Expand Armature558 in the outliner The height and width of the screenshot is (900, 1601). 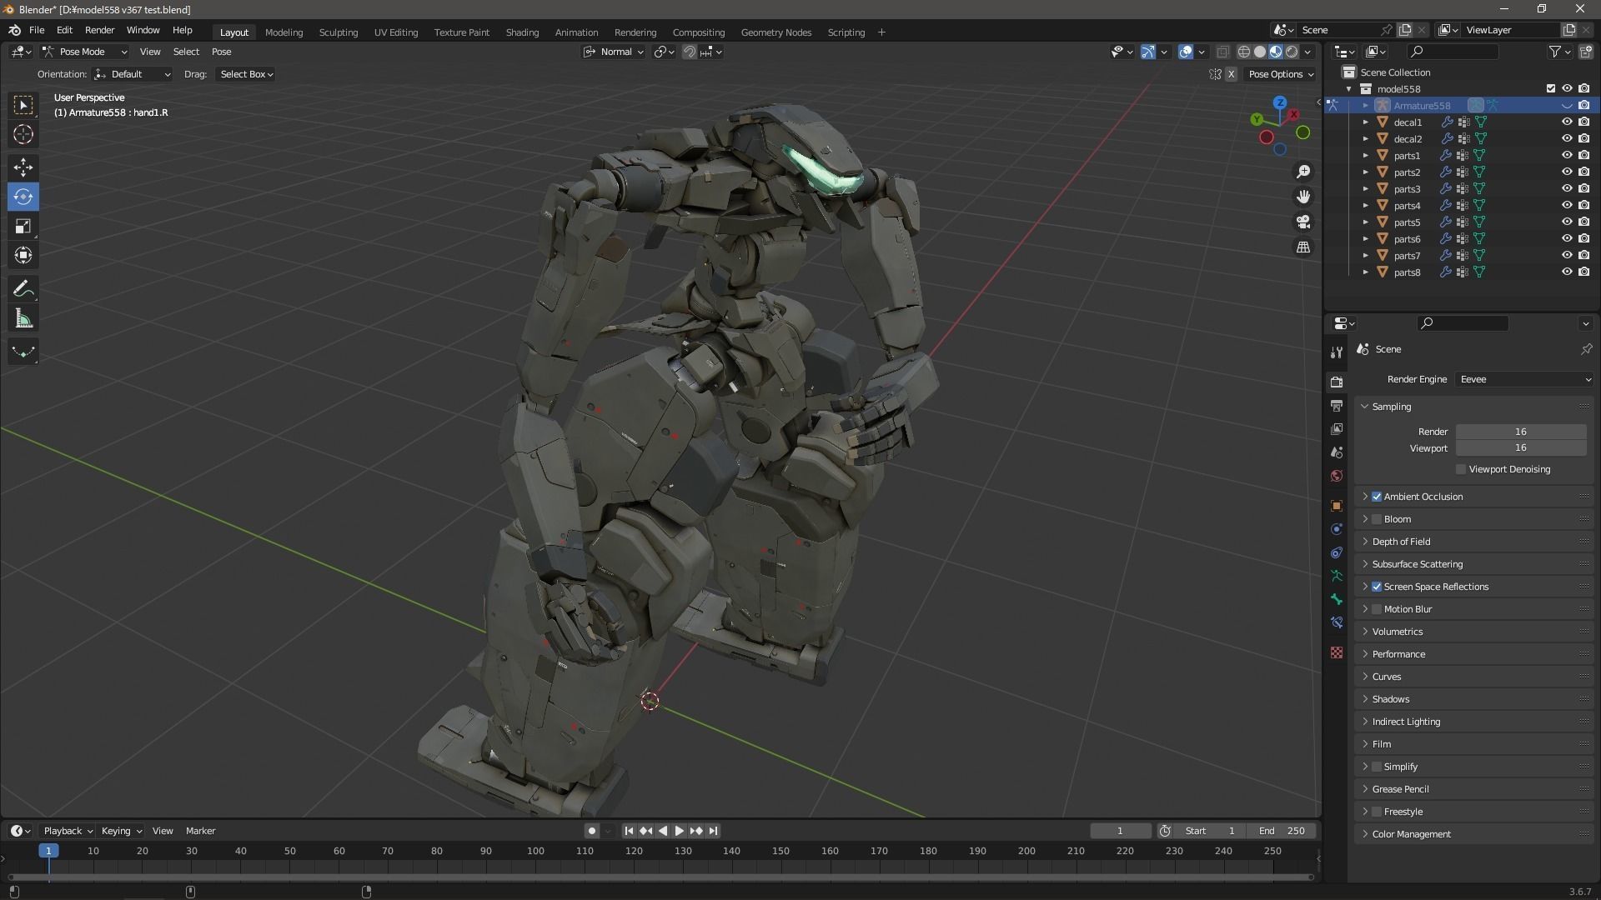[x=1365, y=106]
